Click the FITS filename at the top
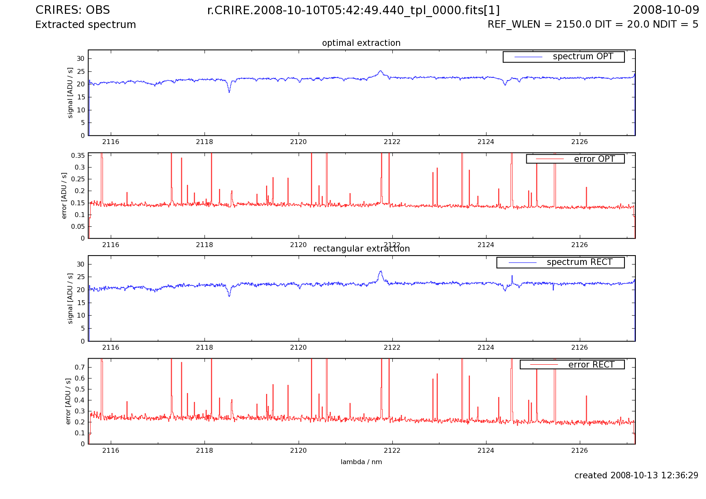The height and width of the screenshot is (499, 706). click(x=353, y=11)
